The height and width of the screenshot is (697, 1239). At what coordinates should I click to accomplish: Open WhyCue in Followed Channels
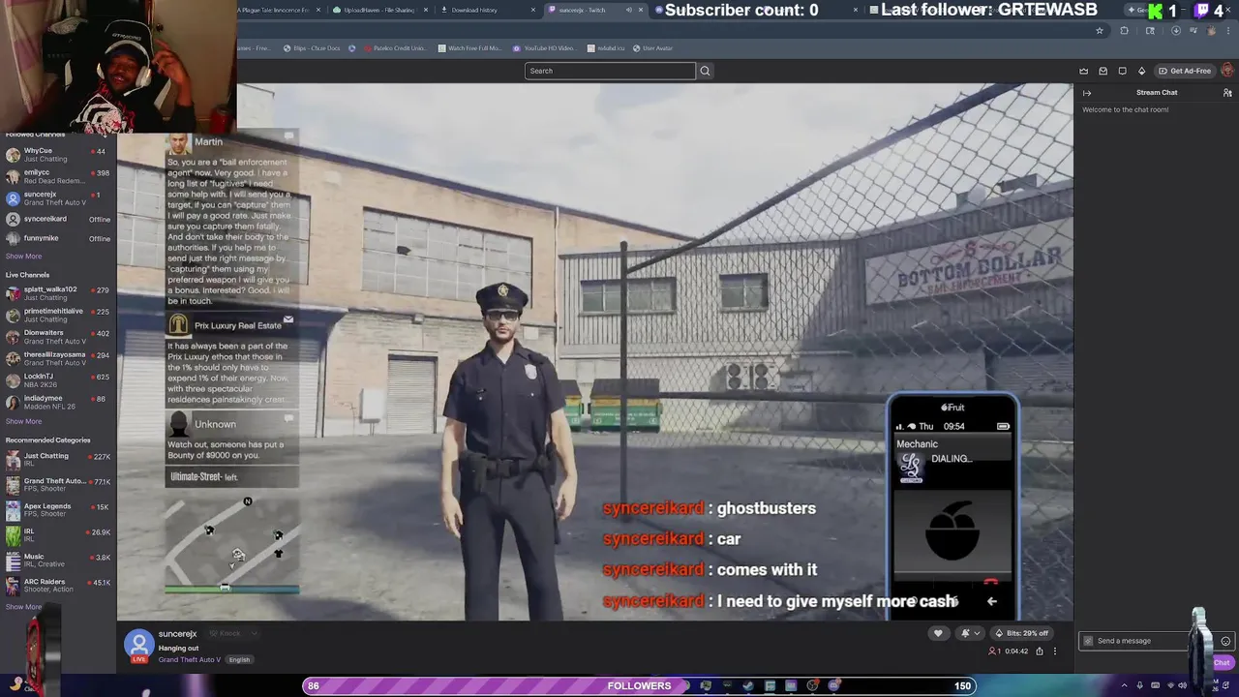tap(57, 155)
